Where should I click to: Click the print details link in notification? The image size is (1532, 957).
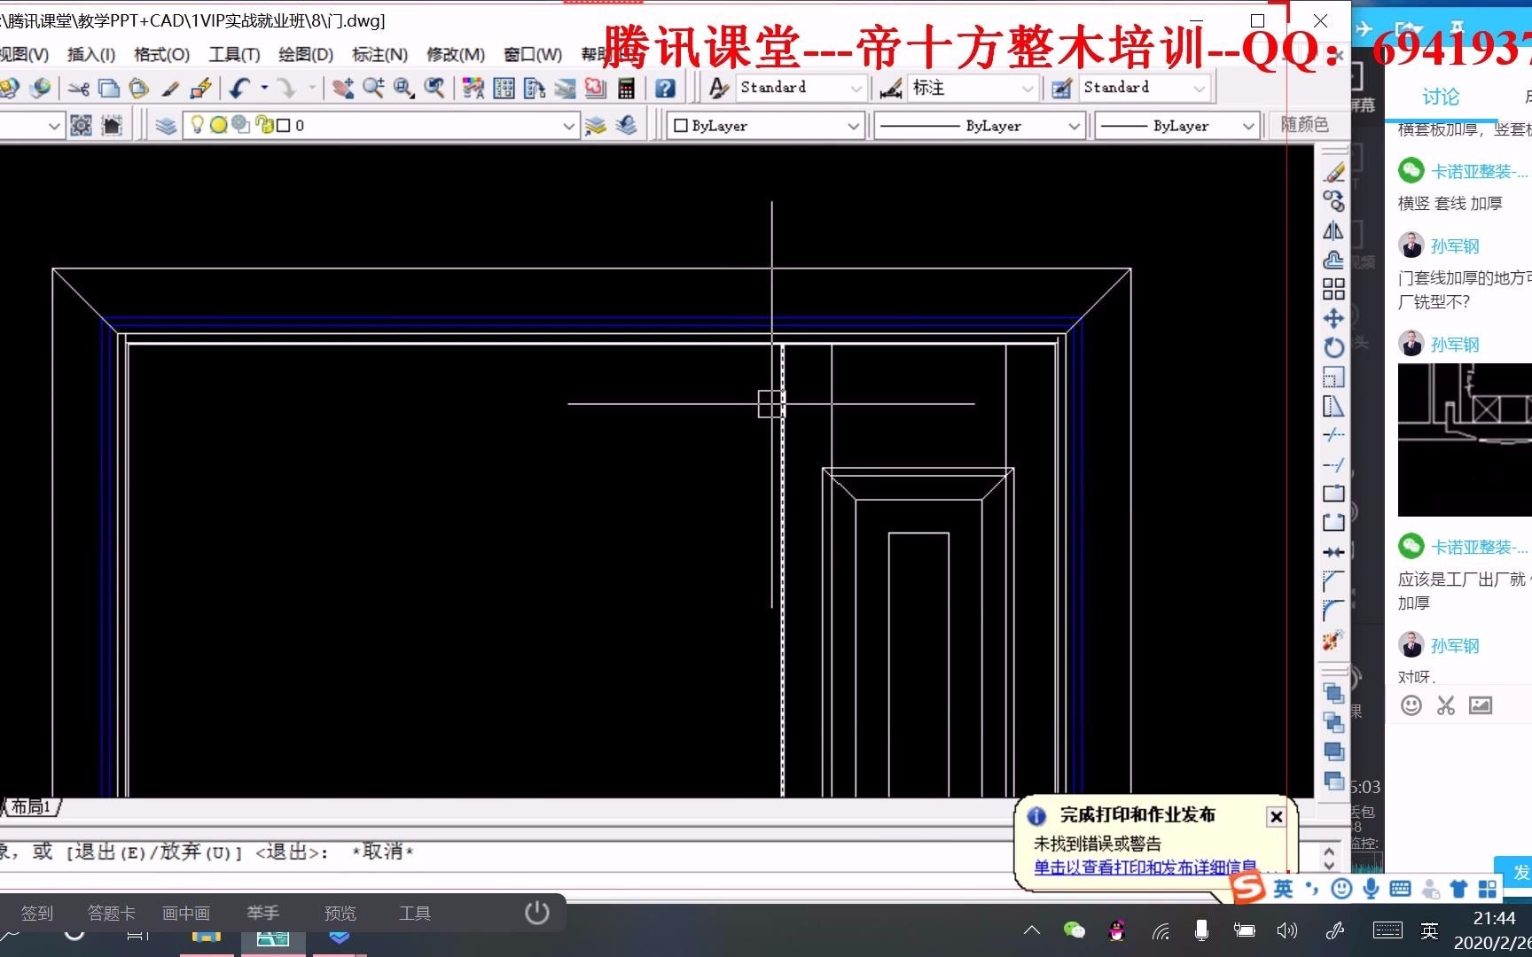click(x=1145, y=868)
